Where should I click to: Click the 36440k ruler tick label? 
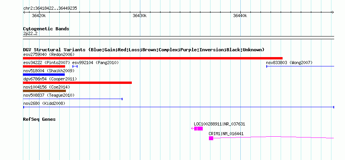(x=240, y=16)
